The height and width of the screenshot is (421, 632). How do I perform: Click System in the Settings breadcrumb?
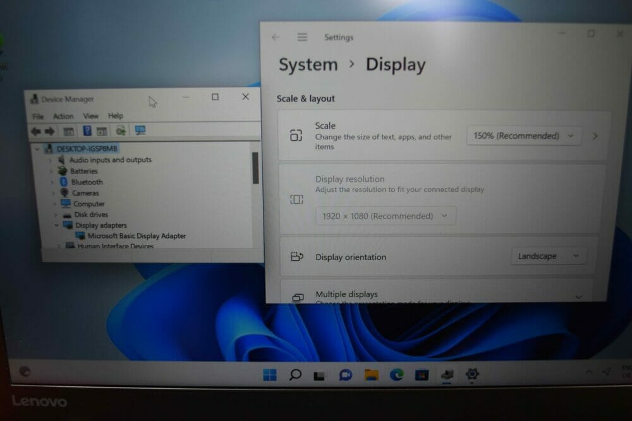[x=308, y=64]
